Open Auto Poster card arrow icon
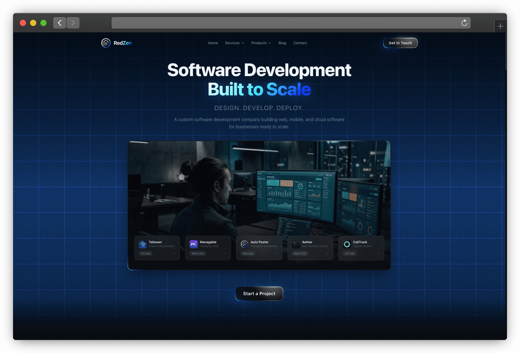The height and width of the screenshot is (353, 520). [276, 254]
